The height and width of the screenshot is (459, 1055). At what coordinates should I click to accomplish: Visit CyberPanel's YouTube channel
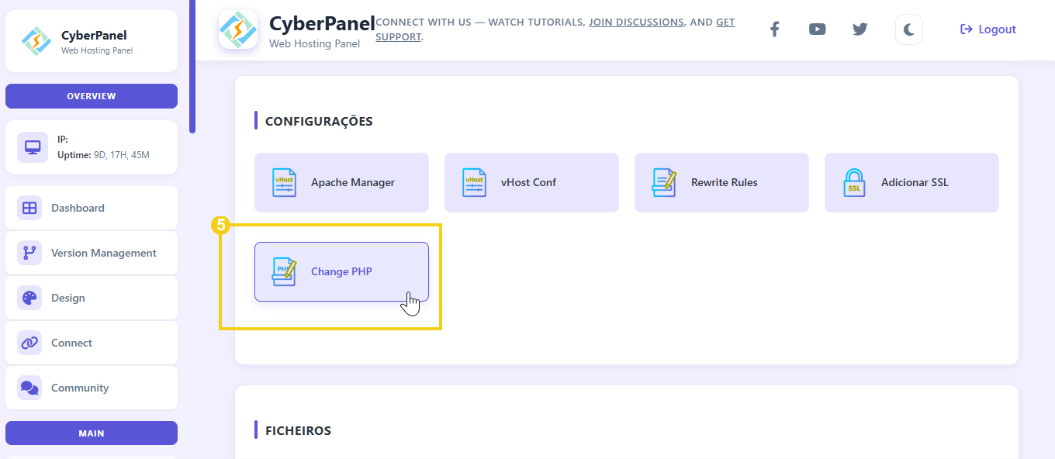coord(817,29)
